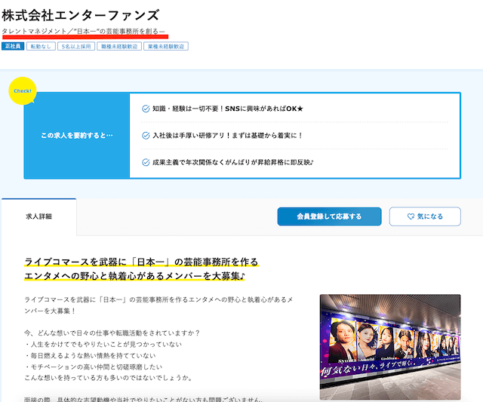Open the subway poster advertisement photo

[x=390, y=347]
